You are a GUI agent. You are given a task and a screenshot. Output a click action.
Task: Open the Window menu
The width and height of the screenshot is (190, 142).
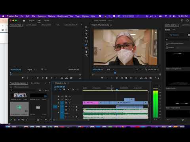(x=85, y=16)
